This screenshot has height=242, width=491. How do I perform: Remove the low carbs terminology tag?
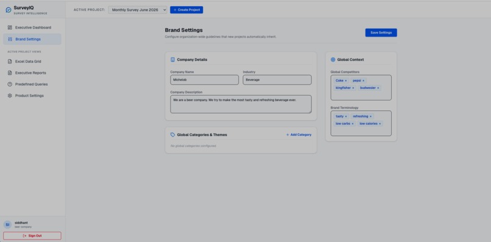(353, 124)
